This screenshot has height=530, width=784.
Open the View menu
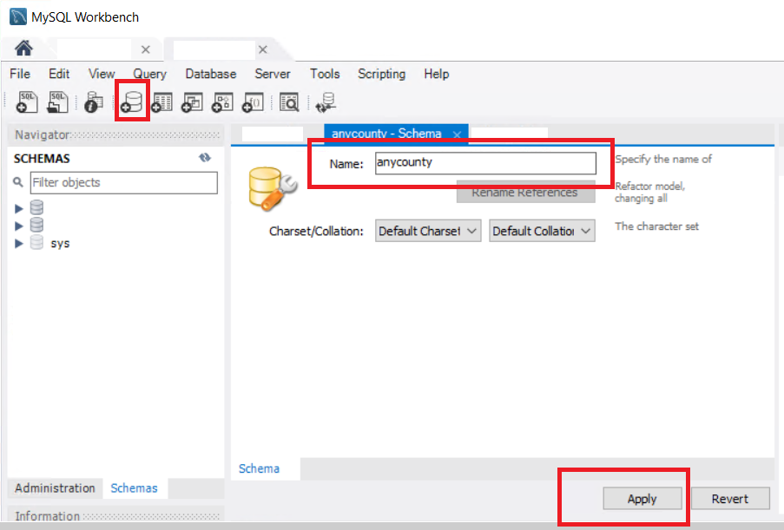(102, 74)
